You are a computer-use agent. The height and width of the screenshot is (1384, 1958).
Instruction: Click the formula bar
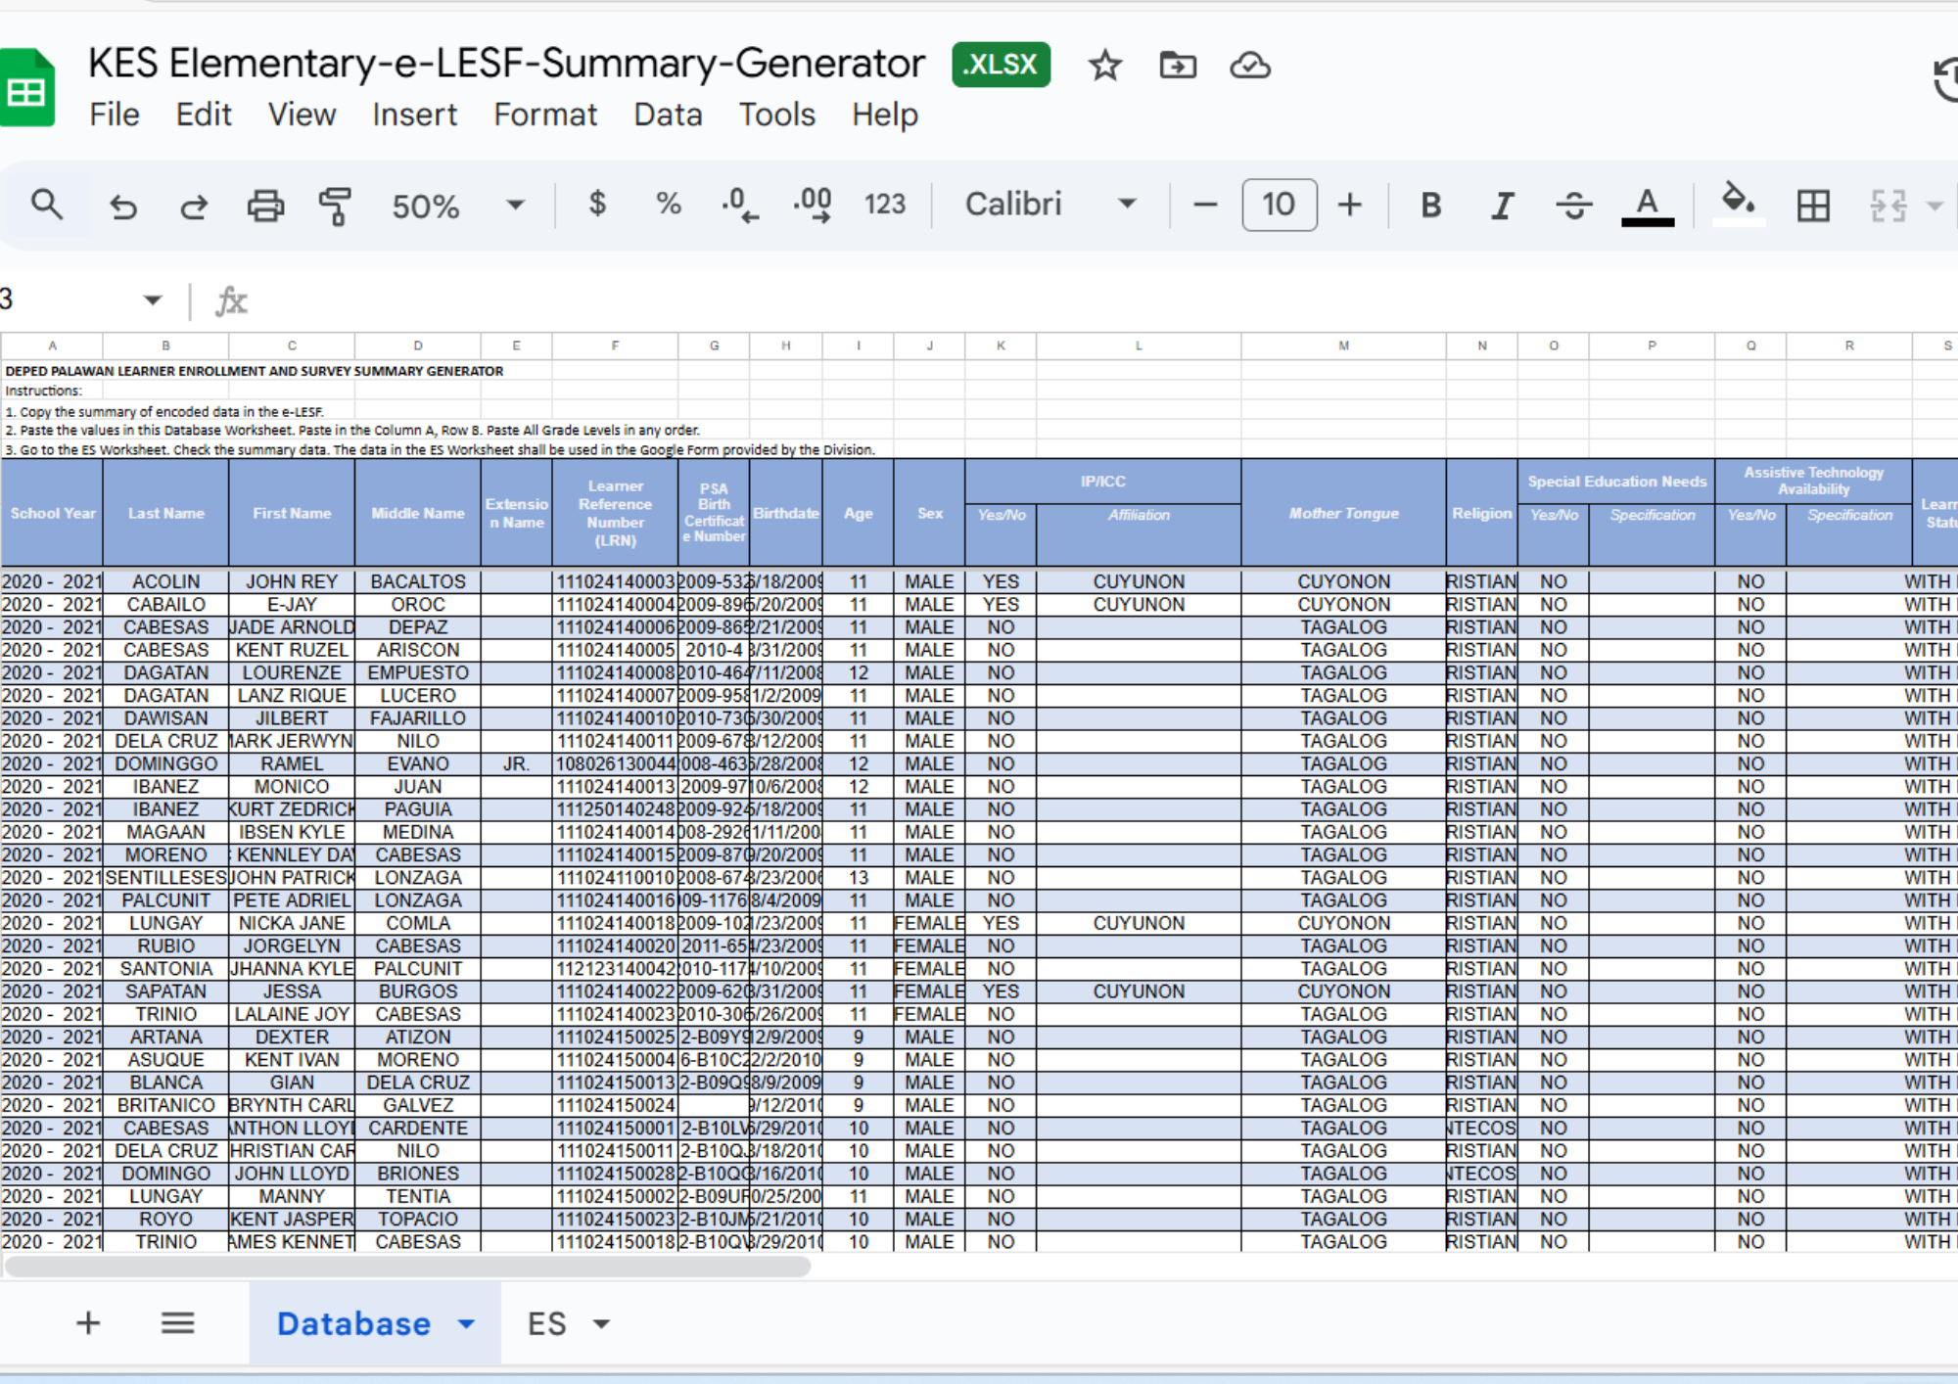tap(1106, 300)
